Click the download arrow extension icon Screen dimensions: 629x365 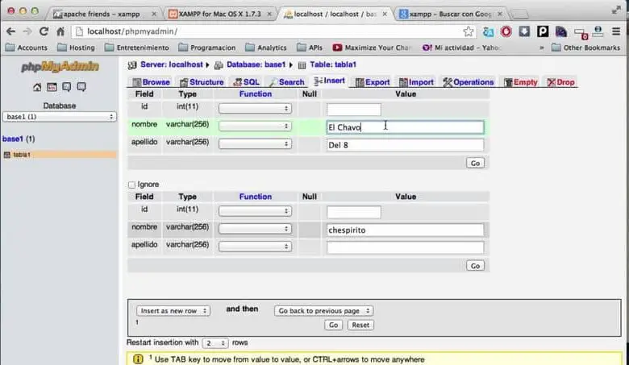click(x=524, y=31)
